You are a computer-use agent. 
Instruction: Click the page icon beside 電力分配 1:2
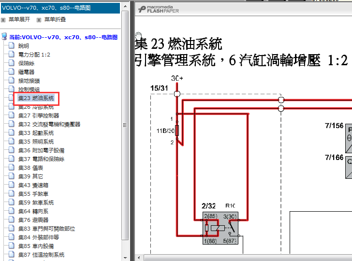pyautogui.click(x=12, y=54)
